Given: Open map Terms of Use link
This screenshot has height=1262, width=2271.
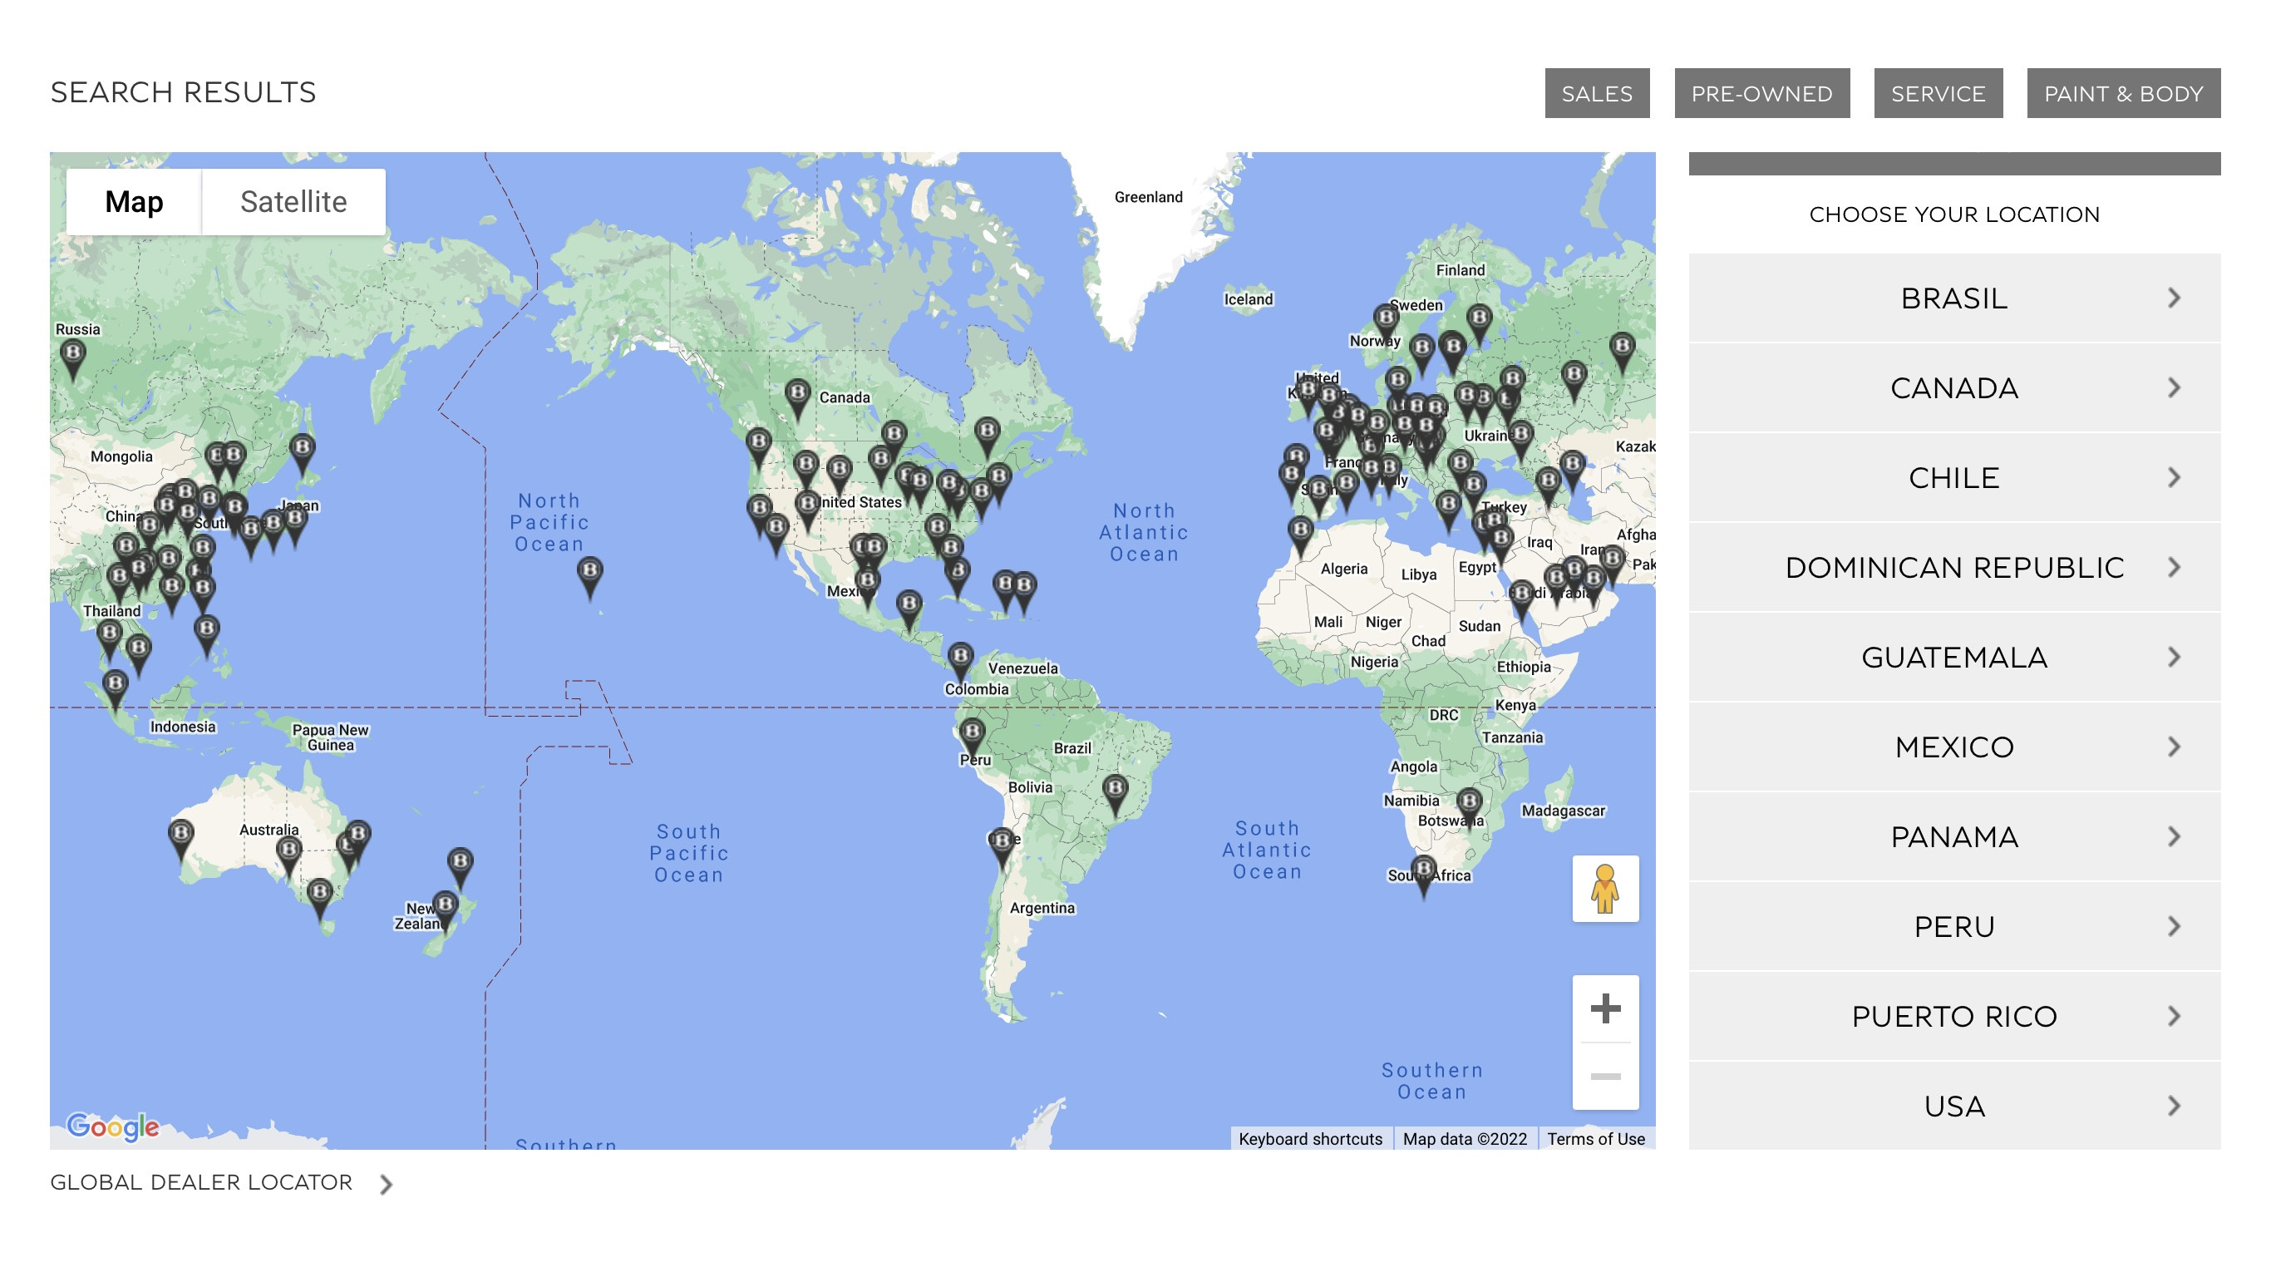Looking at the screenshot, I should click(x=1595, y=1138).
